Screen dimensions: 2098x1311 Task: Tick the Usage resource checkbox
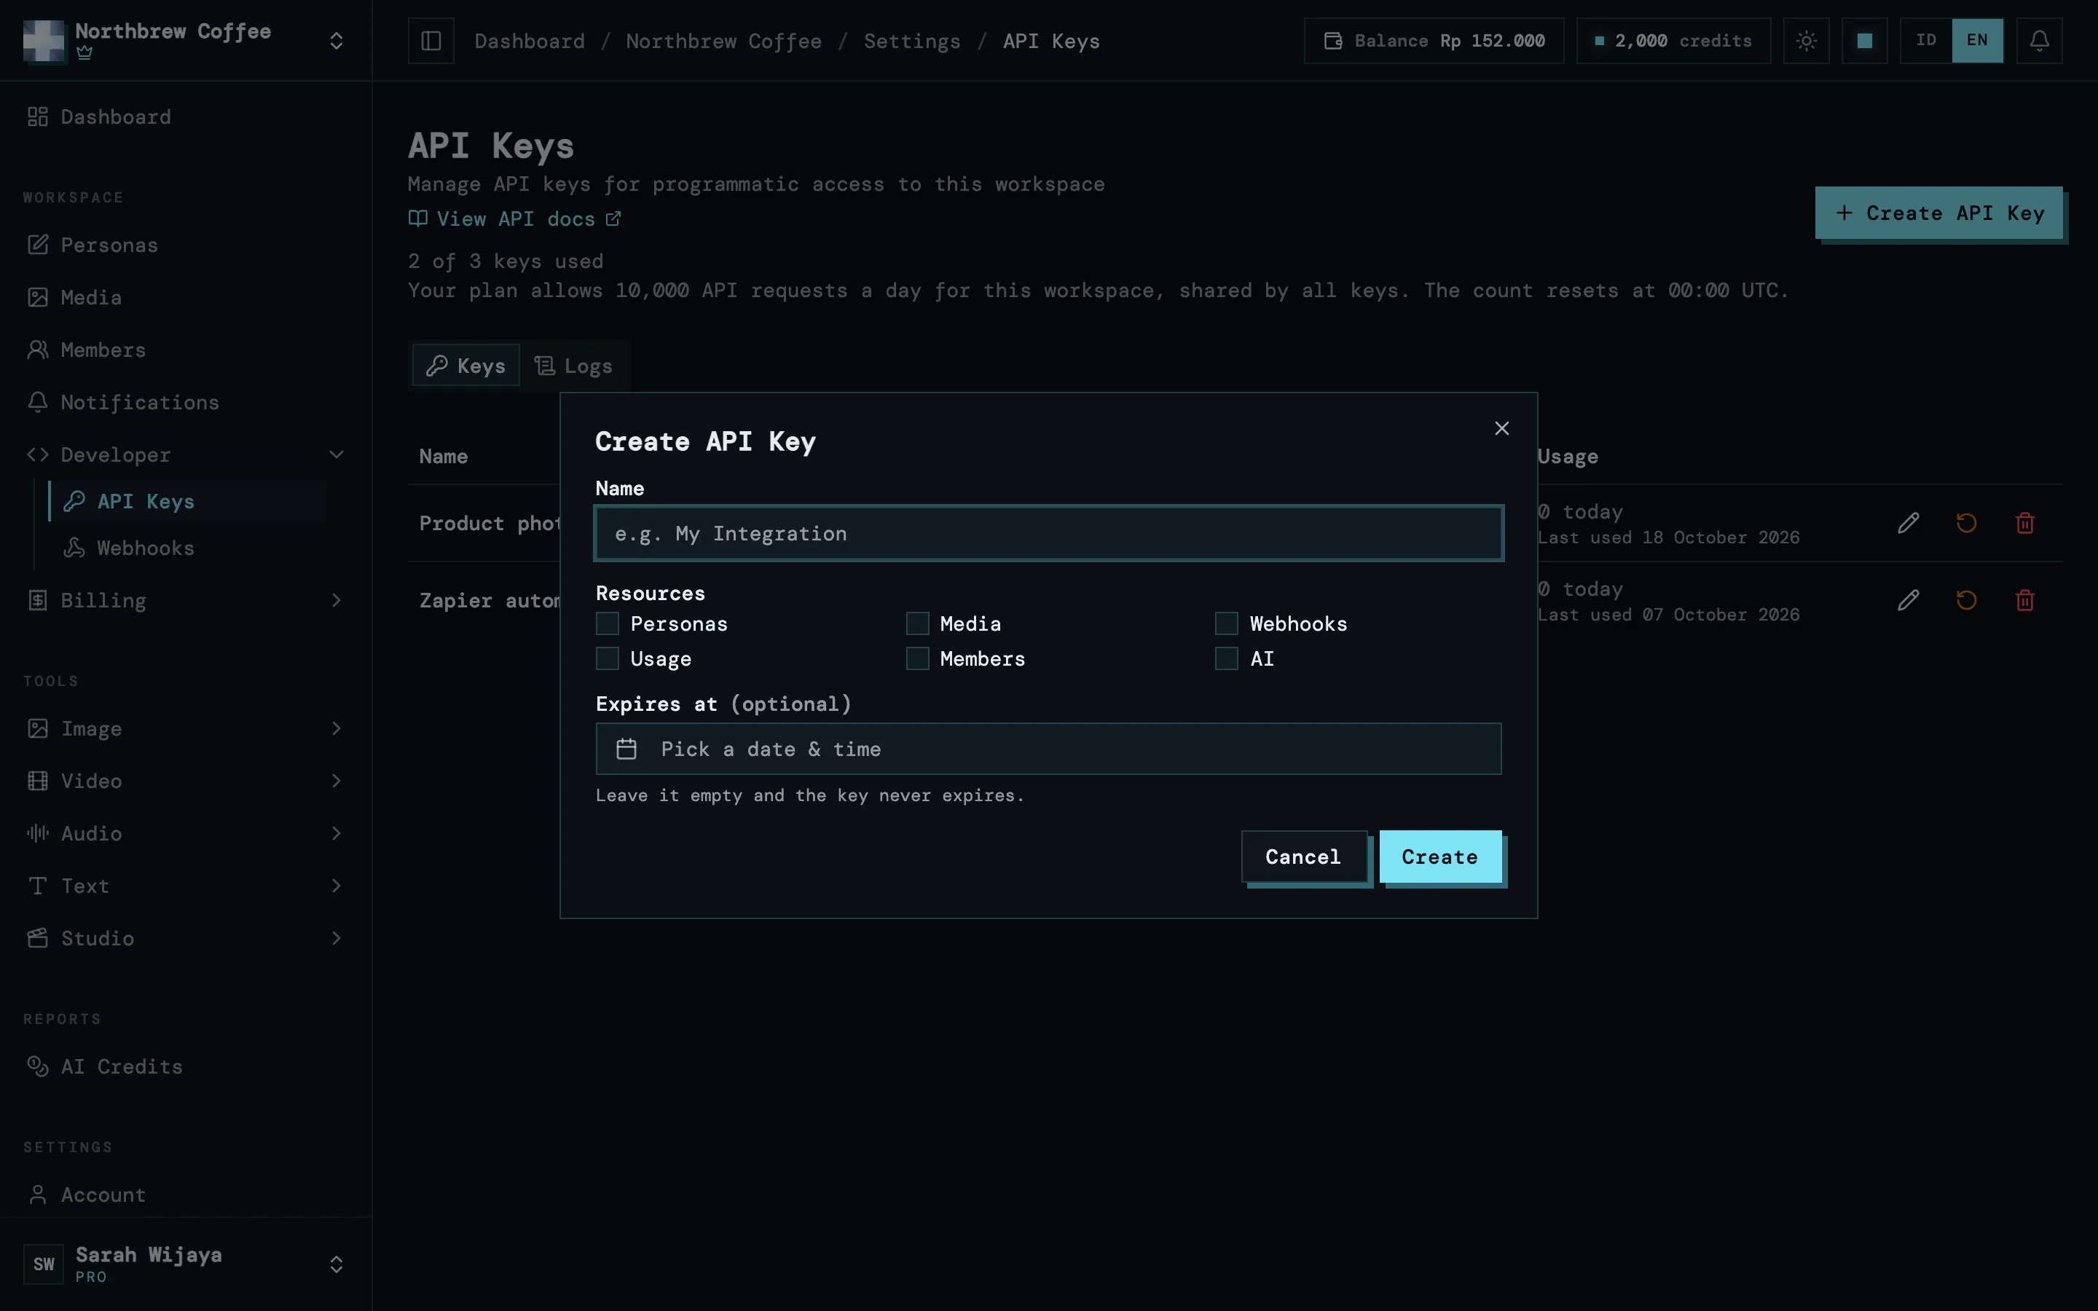pyautogui.click(x=607, y=659)
